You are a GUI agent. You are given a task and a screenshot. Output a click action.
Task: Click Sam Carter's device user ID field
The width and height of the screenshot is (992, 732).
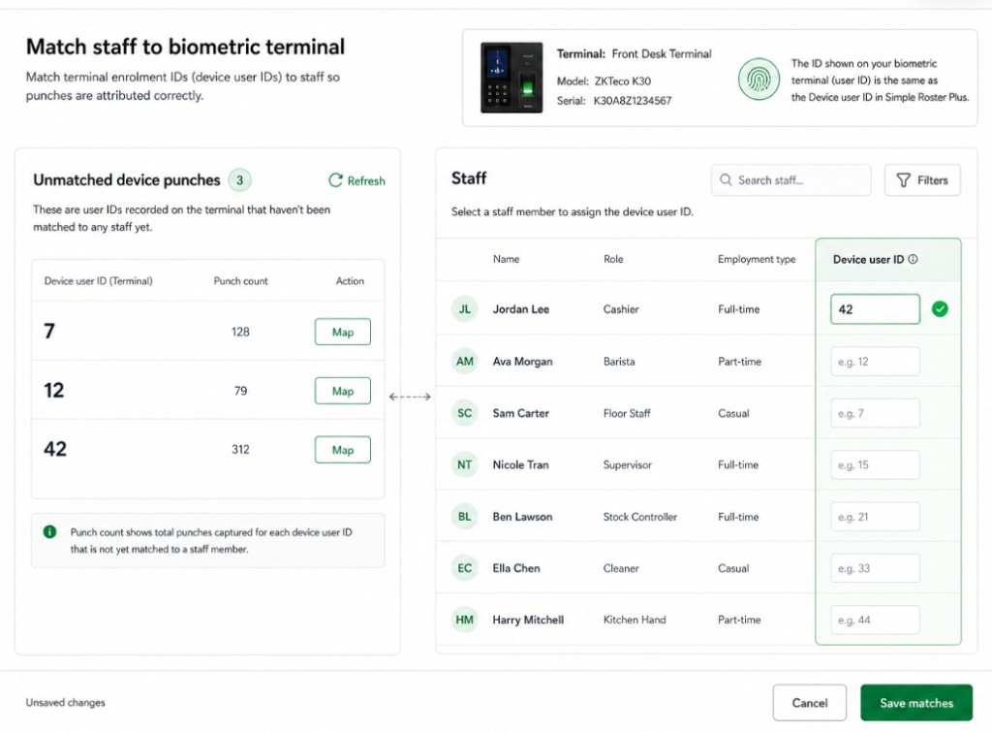(875, 413)
